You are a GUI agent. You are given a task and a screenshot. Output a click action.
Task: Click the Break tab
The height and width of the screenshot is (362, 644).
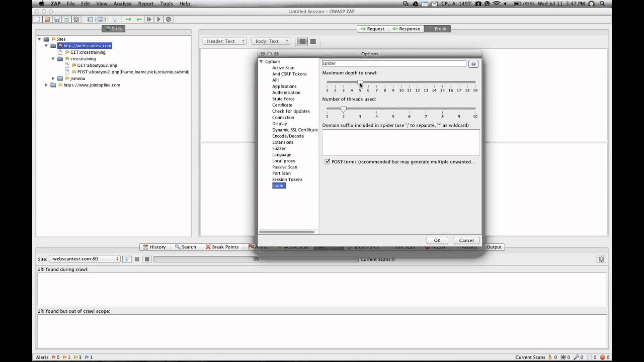tap(437, 29)
